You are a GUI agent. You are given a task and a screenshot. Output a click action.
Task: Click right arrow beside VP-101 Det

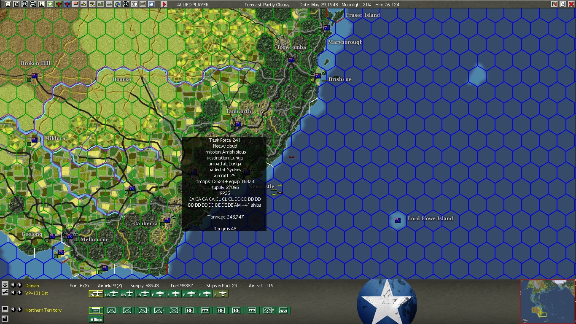[19, 293]
